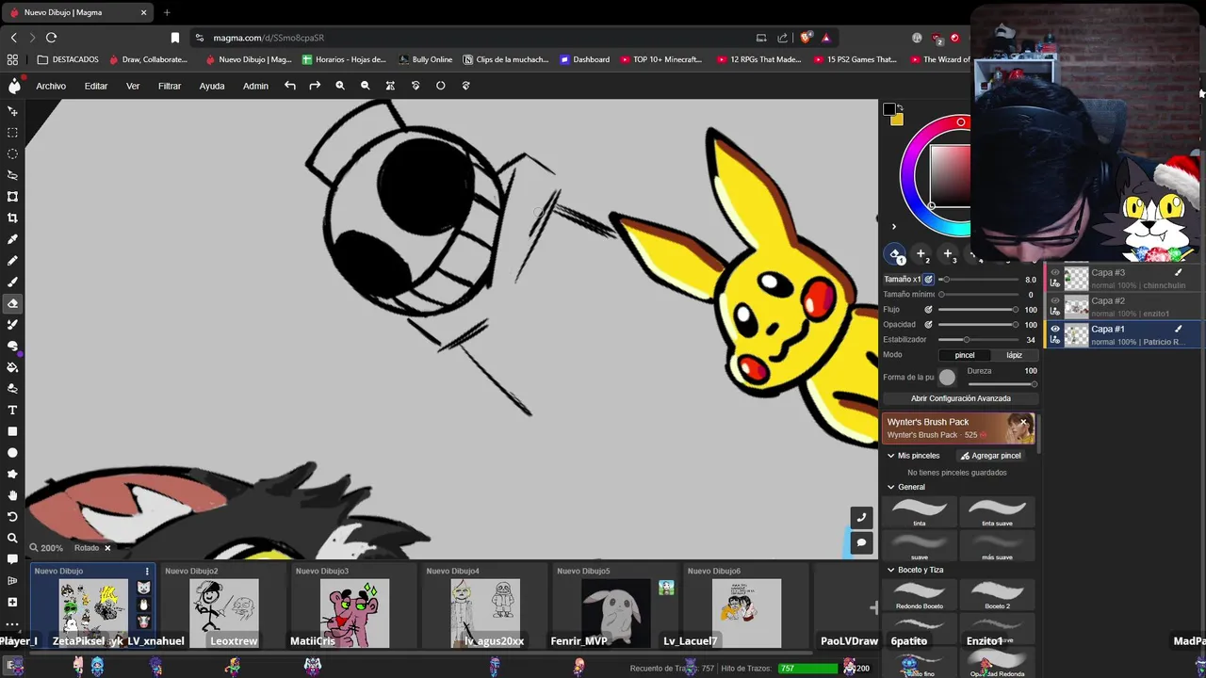
Task: Toggle pressure sensitivity for Flujo
Action: [928, 309]
